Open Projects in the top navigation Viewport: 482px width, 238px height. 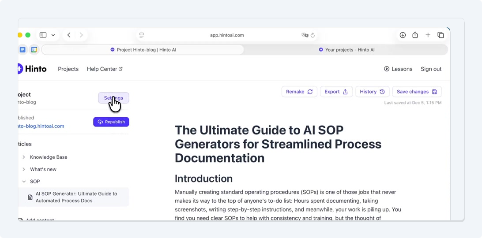pyautogui.click(x=68, y=69)
